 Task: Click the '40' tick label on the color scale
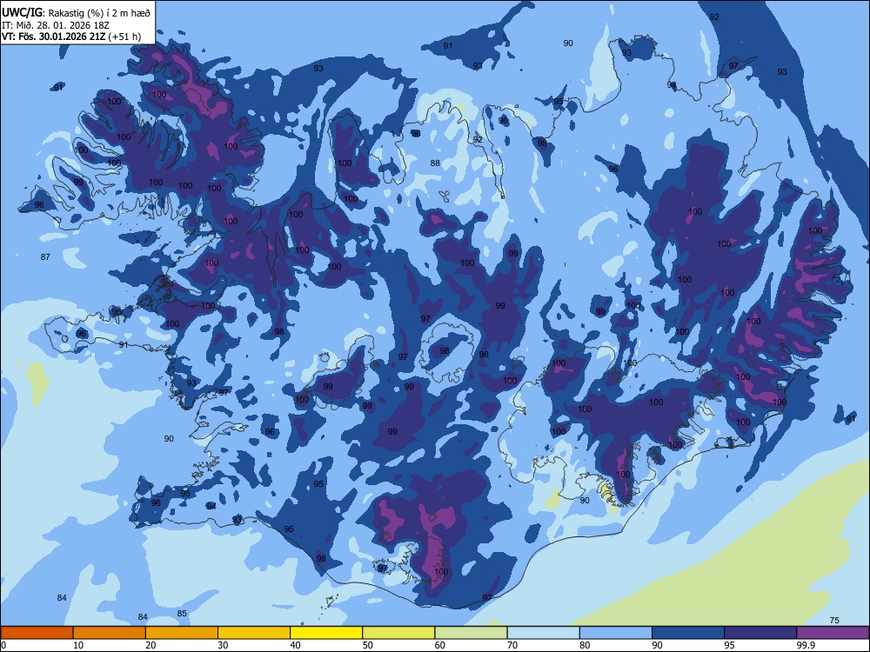point(295,645)
